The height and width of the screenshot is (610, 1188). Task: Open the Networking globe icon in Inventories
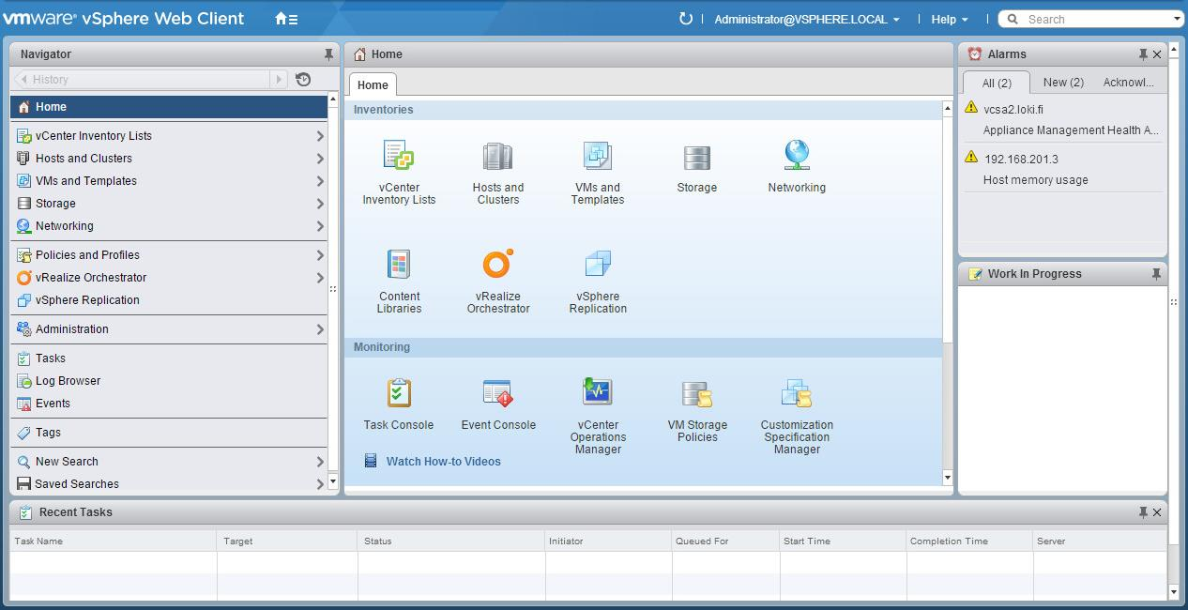[x=797, y=155]
